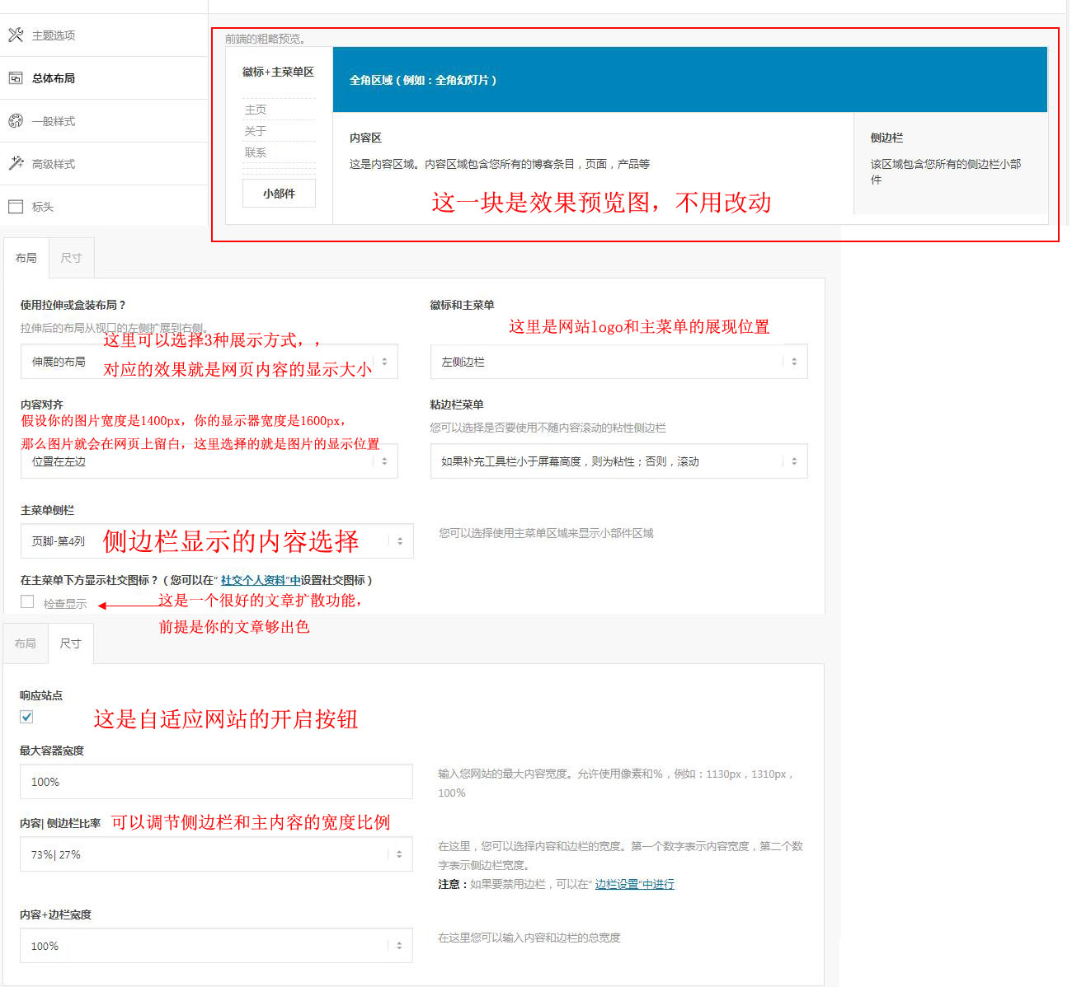Screen dimensions: 1072x987
Task: Follow the 社交个人资料 link
Action: pyautogui.click(x=261, y=580)
